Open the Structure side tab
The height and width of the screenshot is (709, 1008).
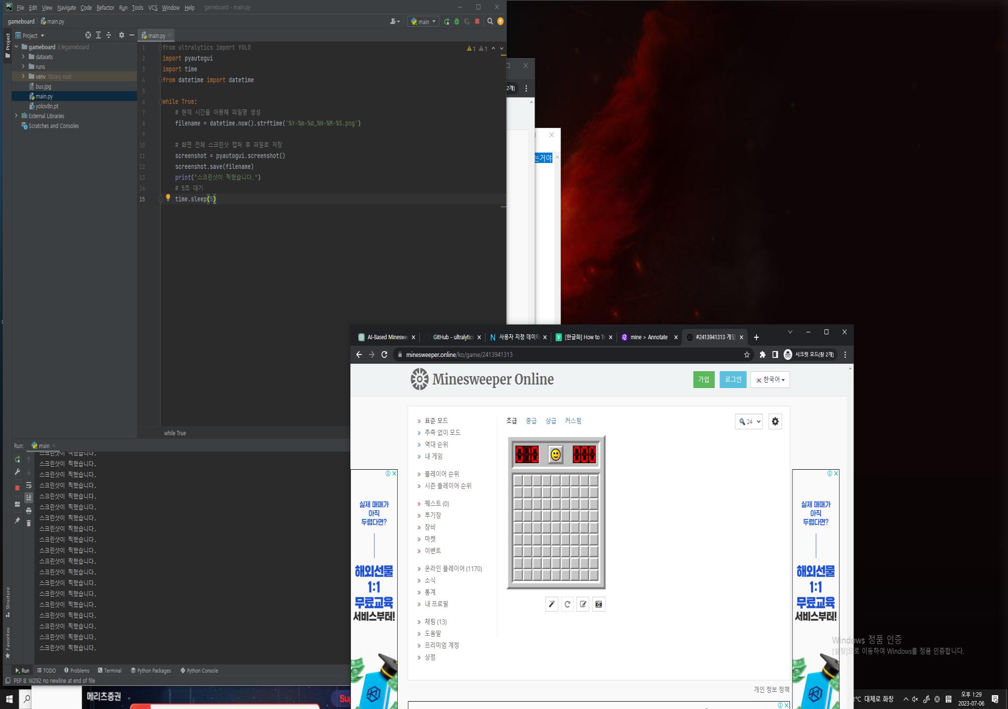[x=7, y=602]
